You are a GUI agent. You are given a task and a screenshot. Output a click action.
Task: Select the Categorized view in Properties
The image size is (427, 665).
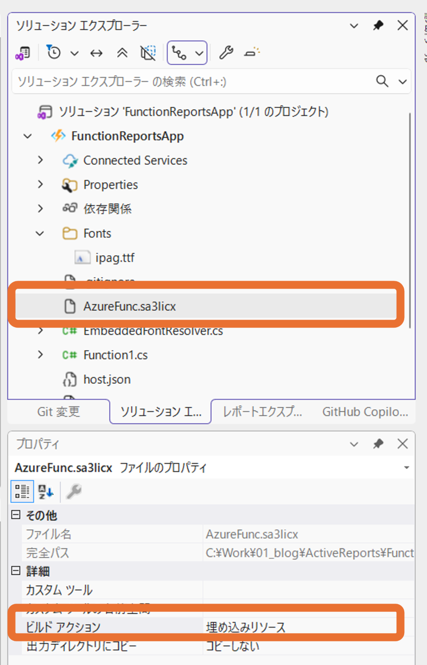coord(22,491)
